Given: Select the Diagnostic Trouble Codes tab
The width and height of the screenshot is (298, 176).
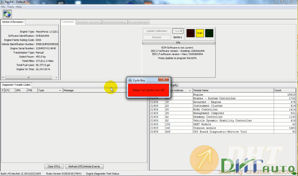Looking at the screenshot, I should pyautogui.click(x=16, y=85).
